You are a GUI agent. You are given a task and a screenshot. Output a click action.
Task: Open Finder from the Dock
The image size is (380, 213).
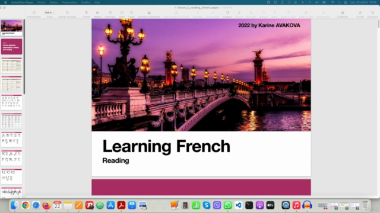[14, 205]
